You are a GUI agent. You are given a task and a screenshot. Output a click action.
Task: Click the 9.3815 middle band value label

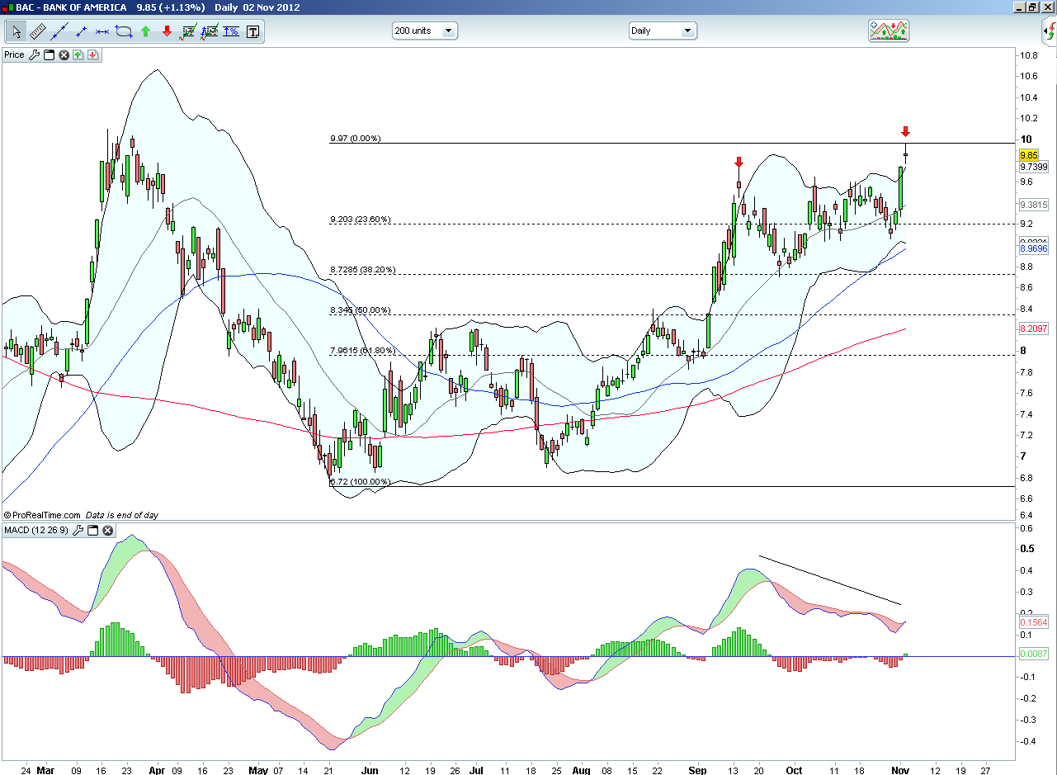pos(1033,205)
